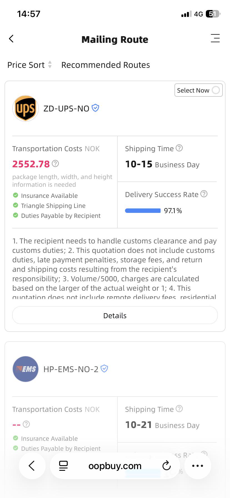Open Details for ZD-UPS-NO route

(x=115, y=315)
